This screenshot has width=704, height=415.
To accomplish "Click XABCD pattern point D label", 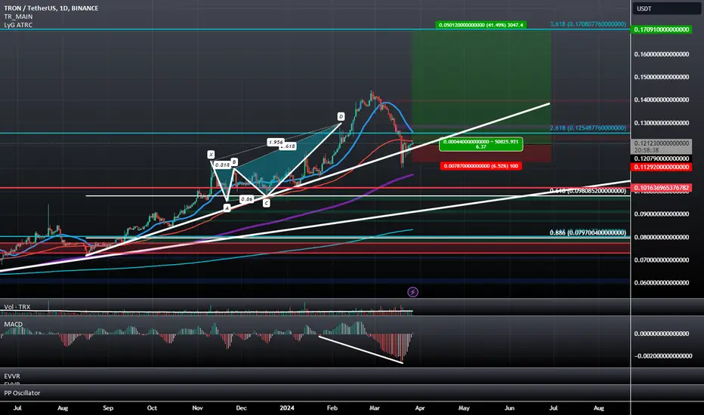I will [x=341, y=117].
